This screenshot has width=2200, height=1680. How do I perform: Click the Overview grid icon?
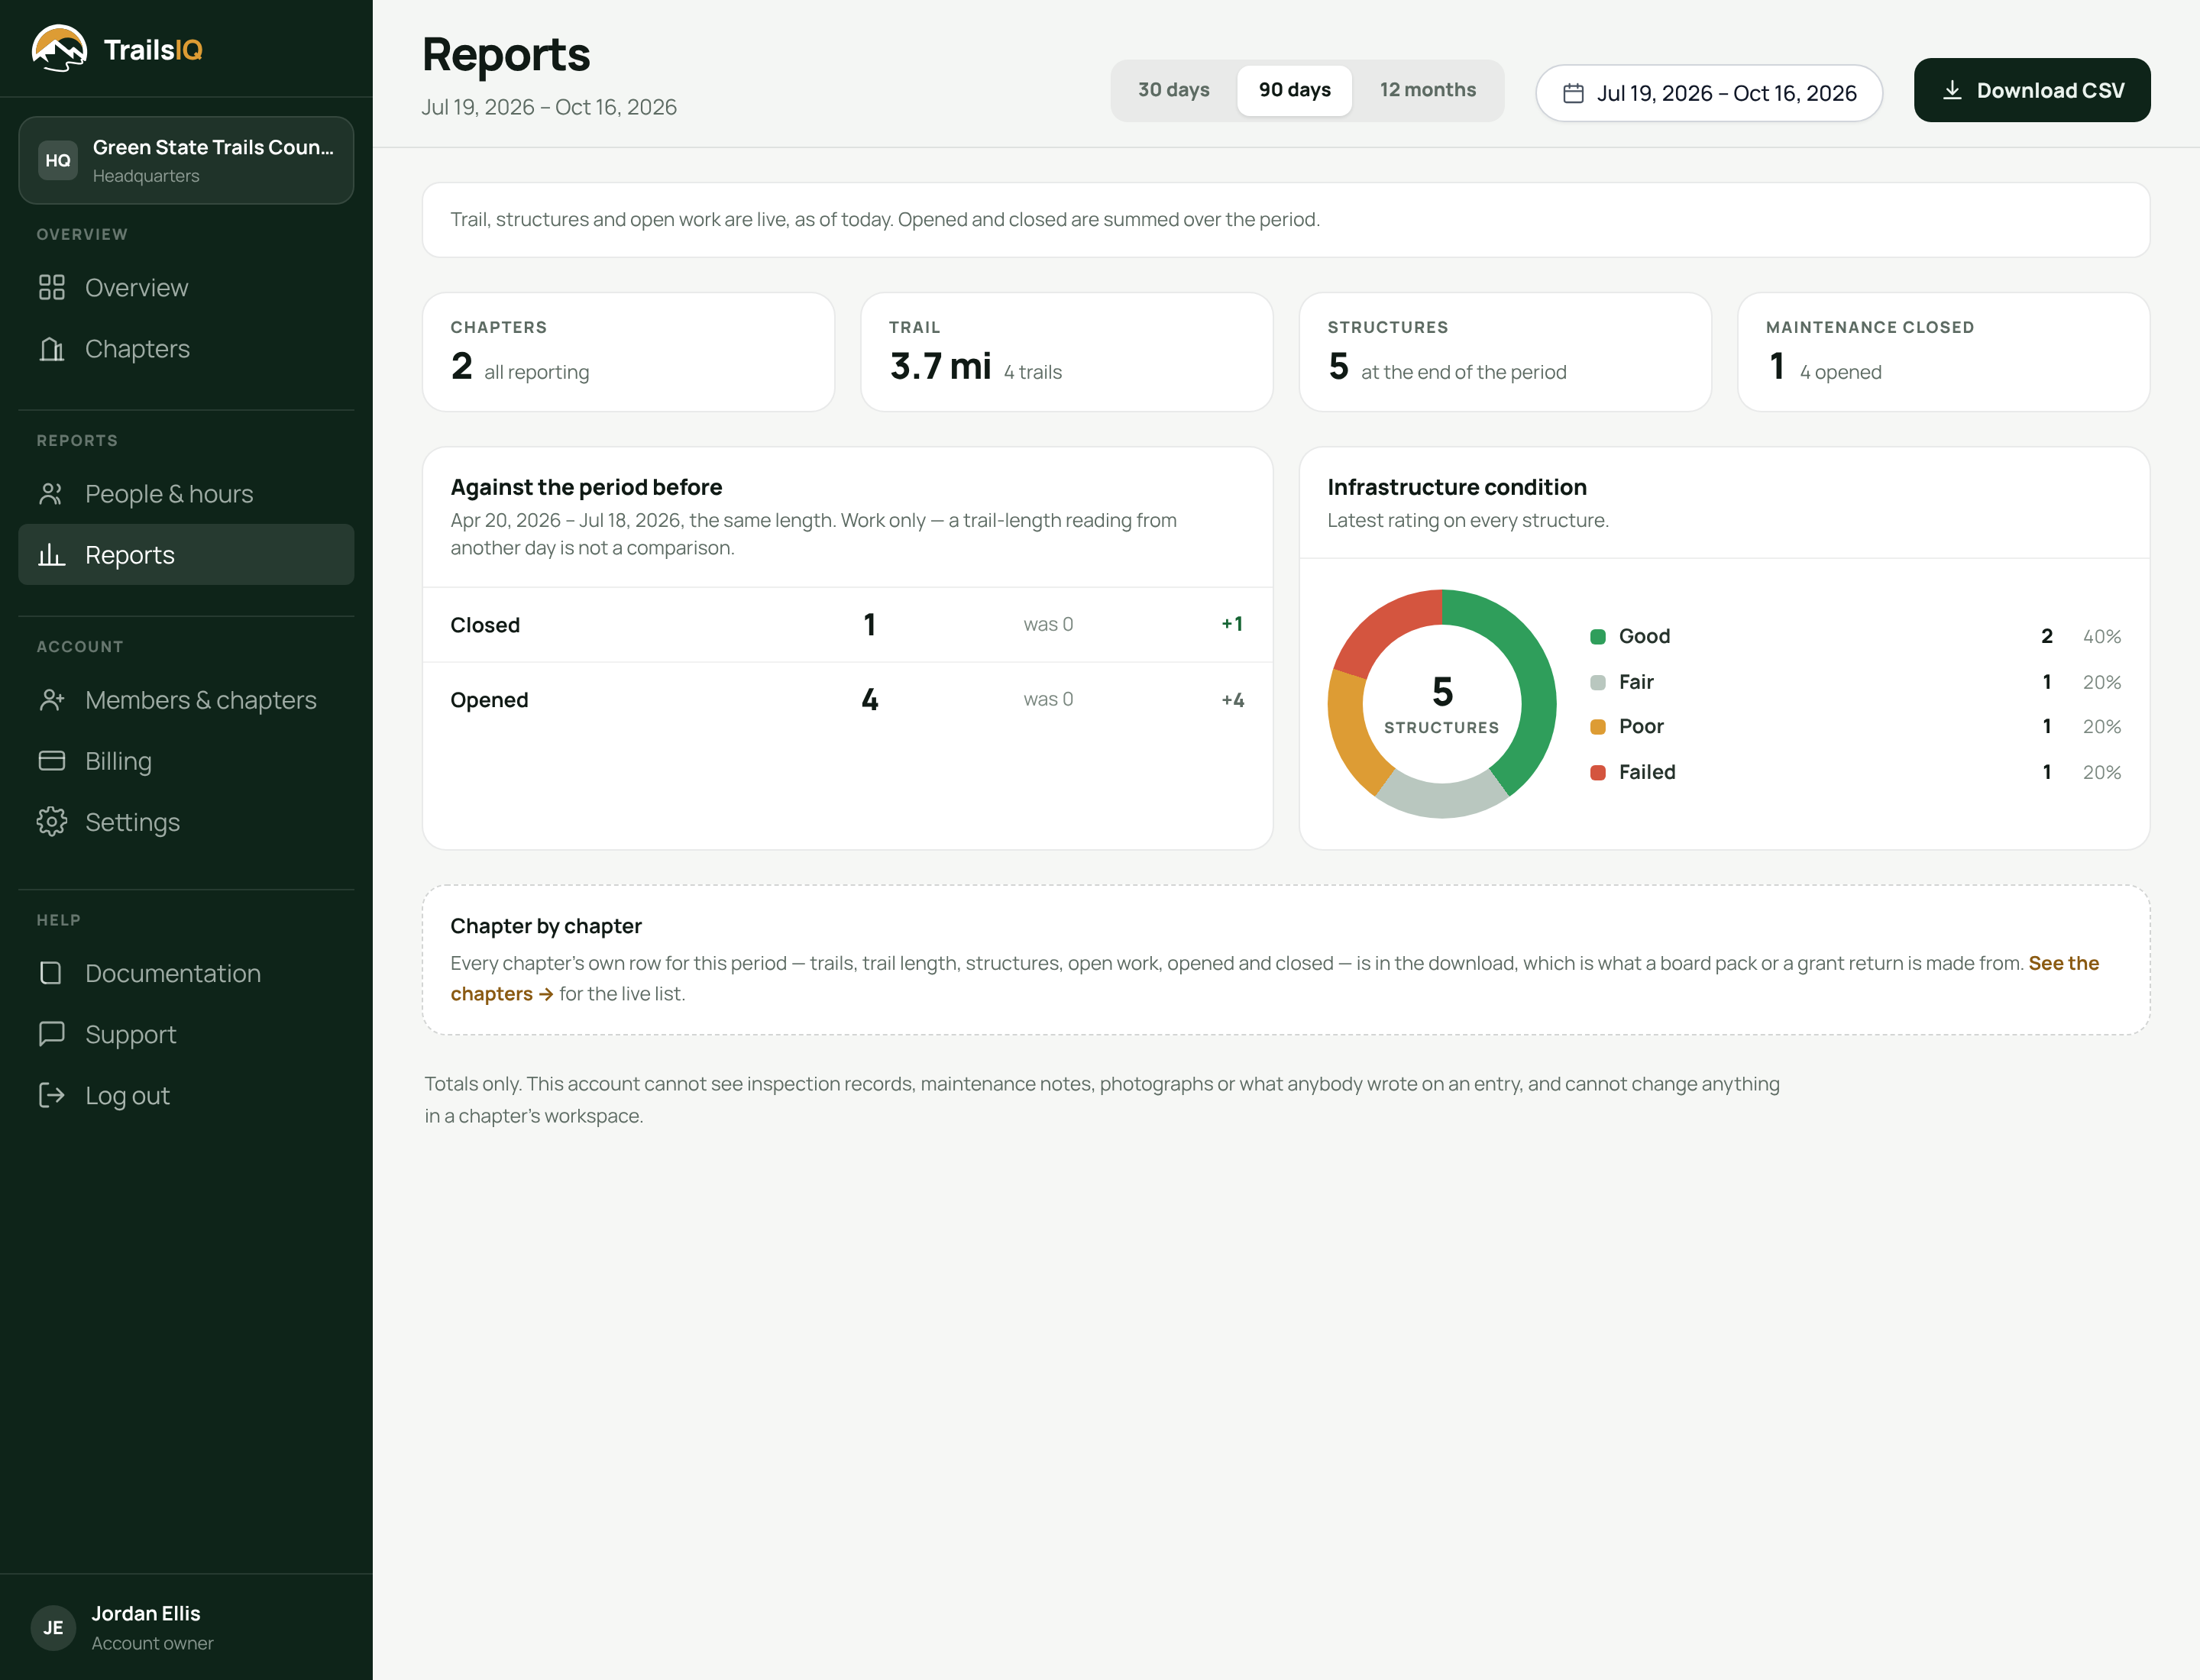coord(52,288)
